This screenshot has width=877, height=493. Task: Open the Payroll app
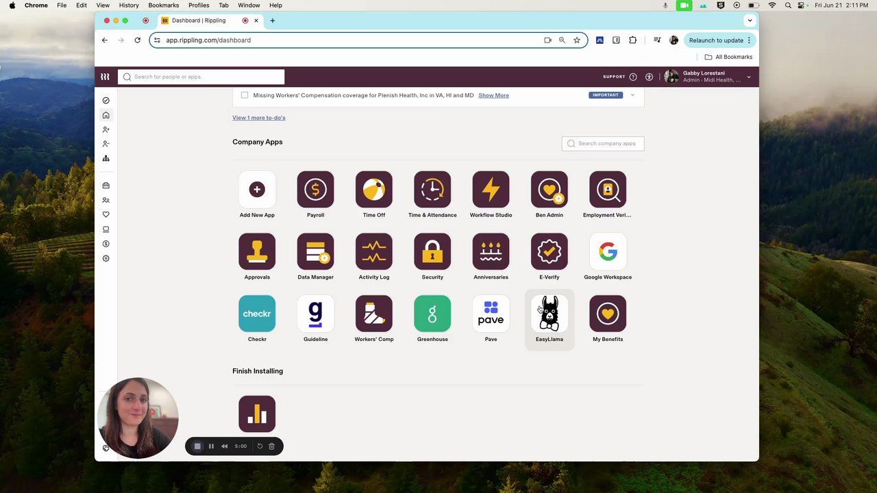[x=315, y=190]
